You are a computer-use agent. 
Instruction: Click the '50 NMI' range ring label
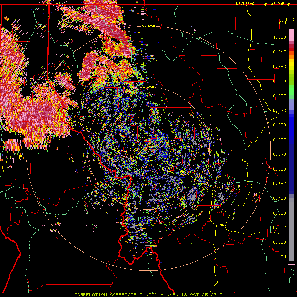point(148,87)
